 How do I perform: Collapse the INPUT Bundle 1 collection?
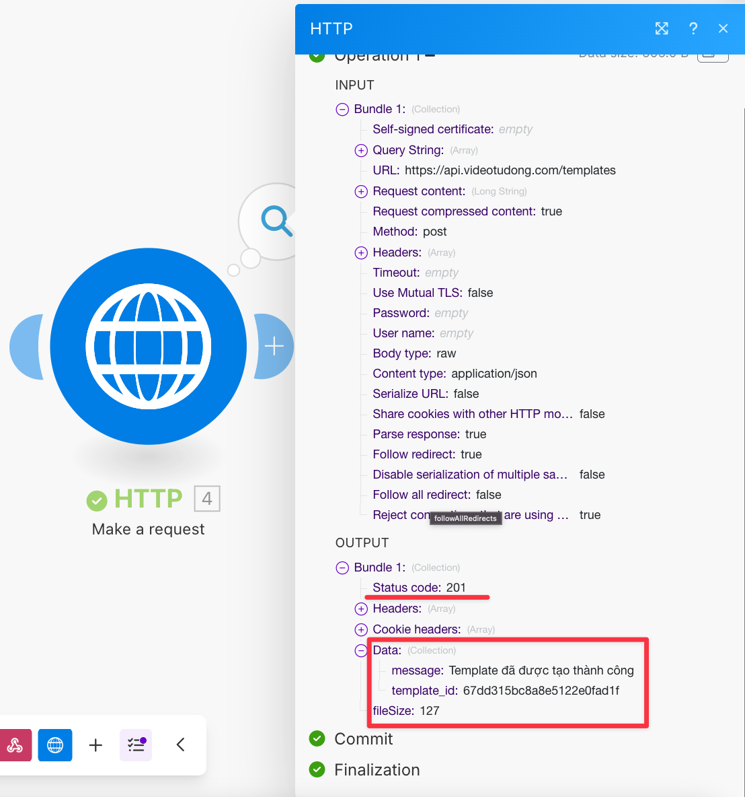pyautogui.click(x=342, y=109)
